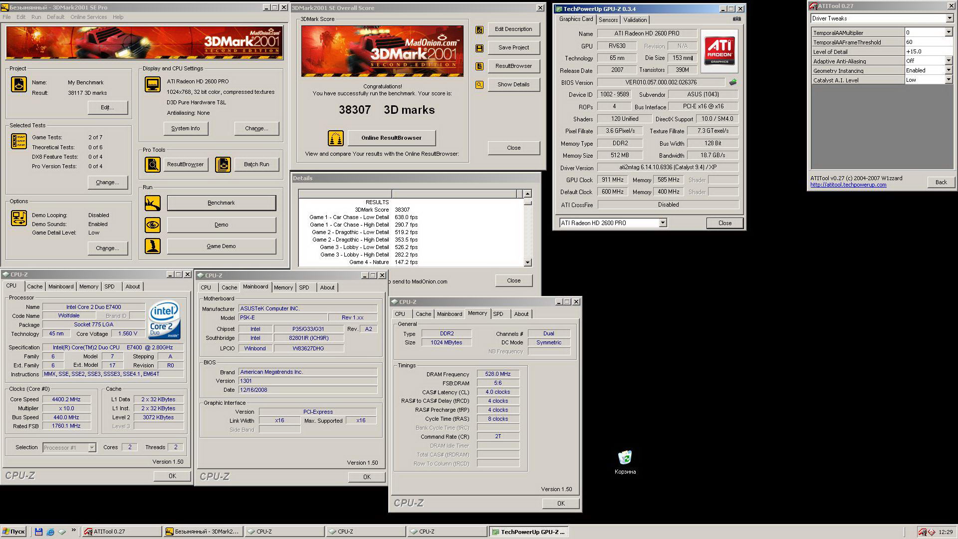Viewport: 958px width, 539px height.
Task: Click the Project icon beside My Benchmark
Action: [x=19, y=84]
